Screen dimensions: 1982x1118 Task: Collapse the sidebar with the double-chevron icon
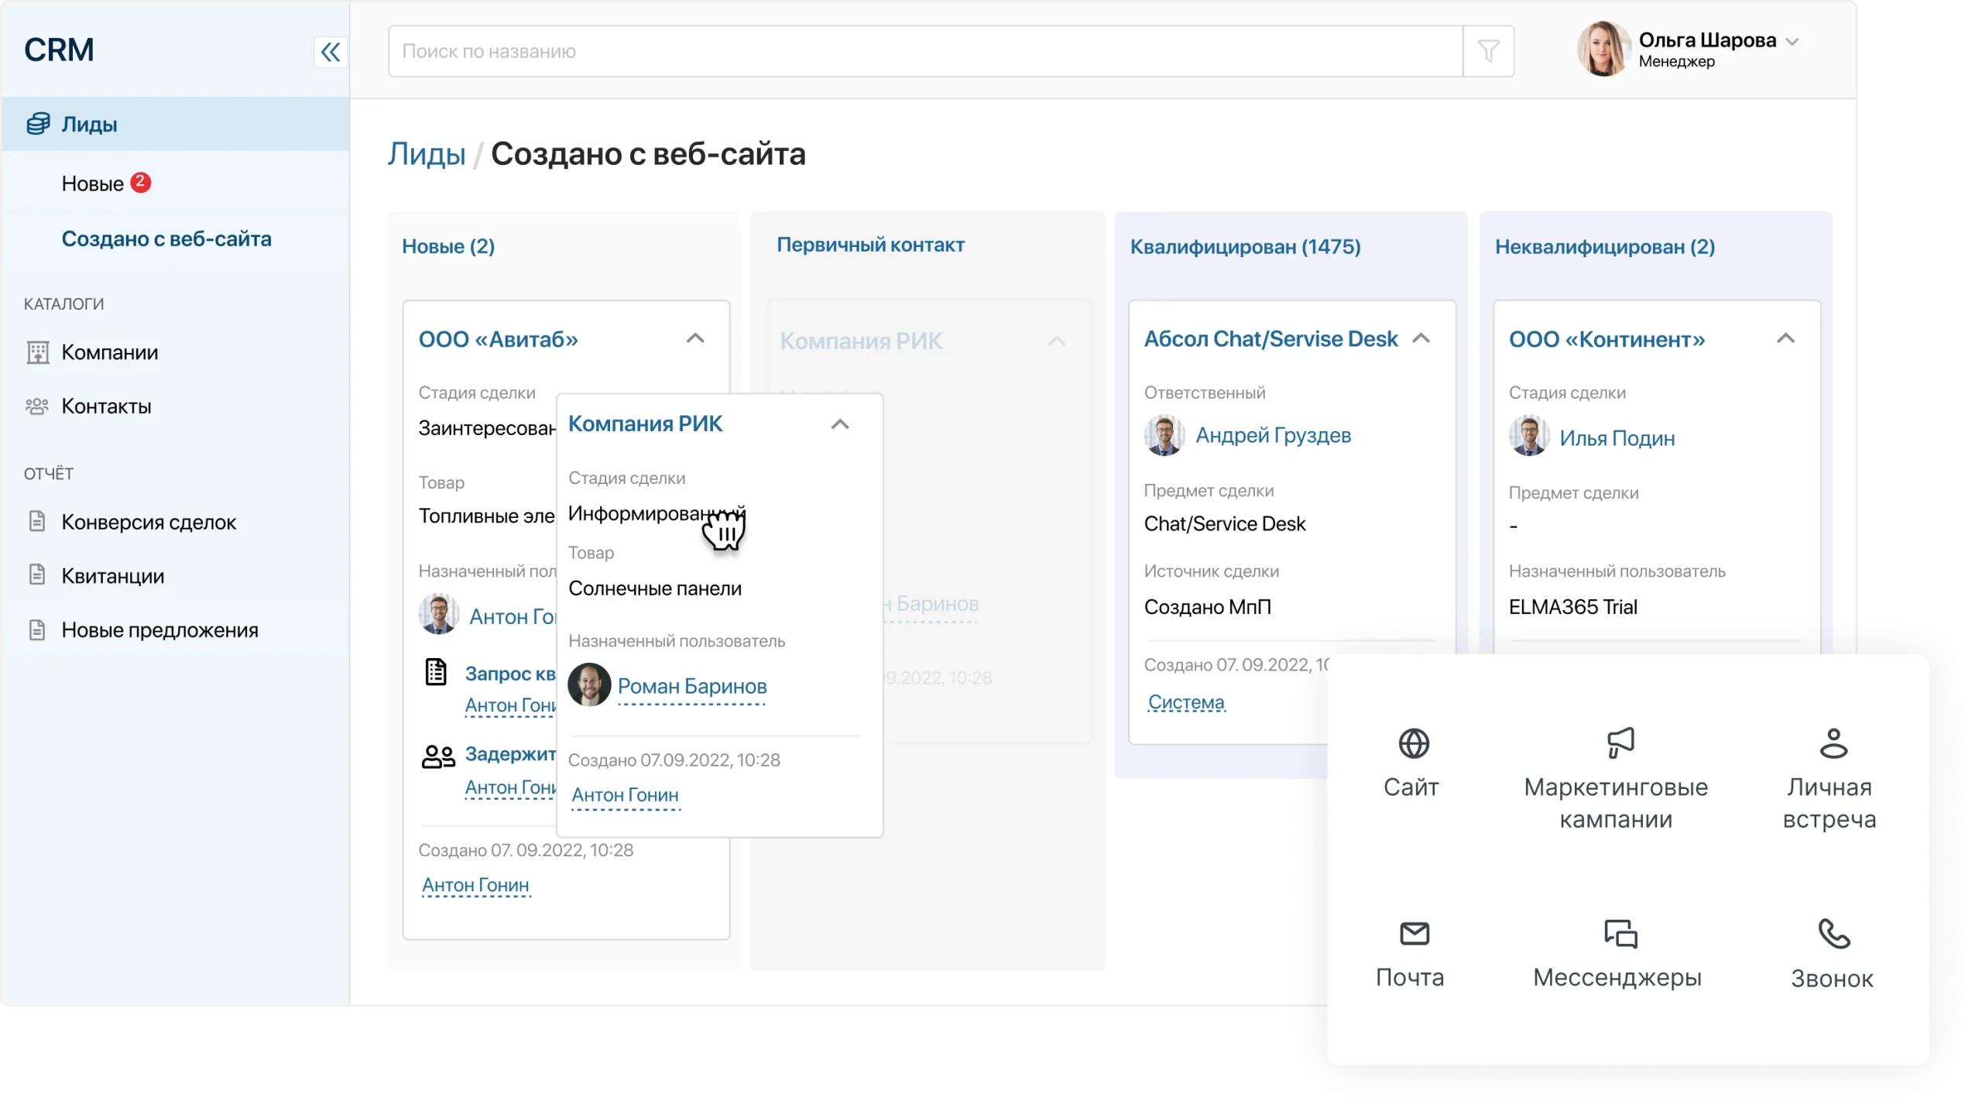click(x=331, y=52)
